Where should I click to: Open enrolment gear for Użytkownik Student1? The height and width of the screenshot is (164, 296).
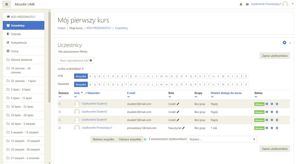272,120
